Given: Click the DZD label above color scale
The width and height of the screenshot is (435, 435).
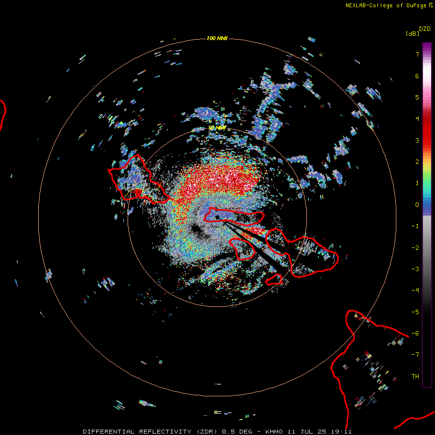Looking at the screenshot, I should 425,29.
